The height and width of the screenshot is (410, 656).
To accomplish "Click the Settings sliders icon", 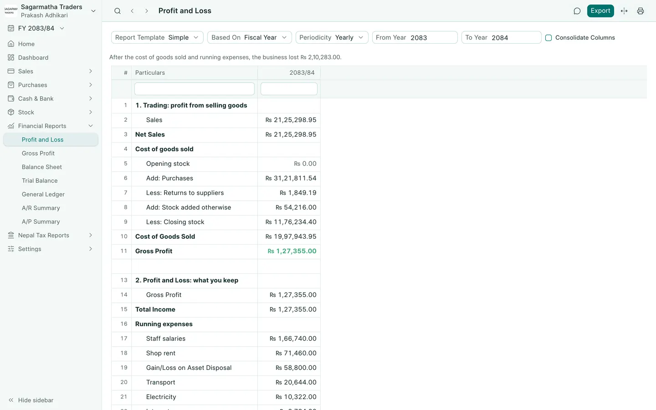I will click(11, 249).
